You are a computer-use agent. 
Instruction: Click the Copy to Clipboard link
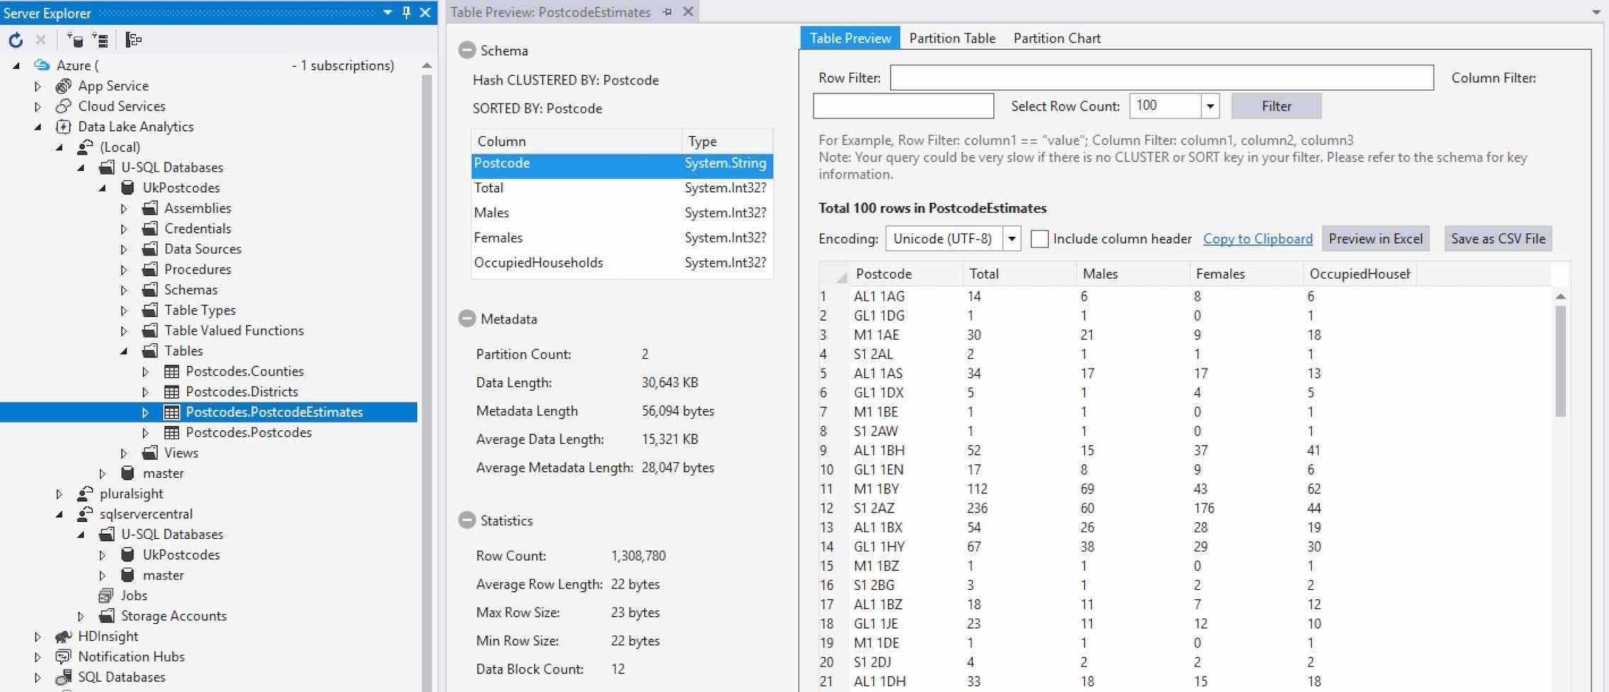(1258, 239)
